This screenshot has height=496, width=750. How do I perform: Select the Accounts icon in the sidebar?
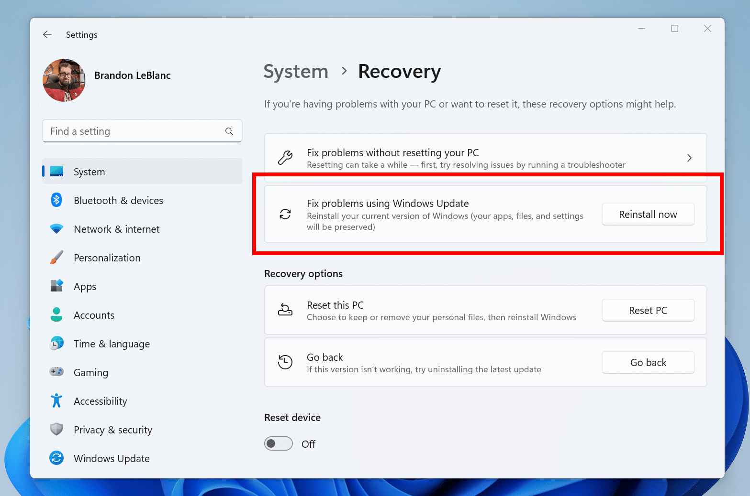click(56, 314)
